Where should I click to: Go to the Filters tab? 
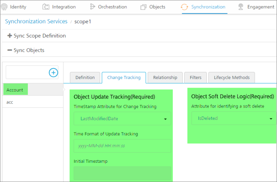[195, 77]
